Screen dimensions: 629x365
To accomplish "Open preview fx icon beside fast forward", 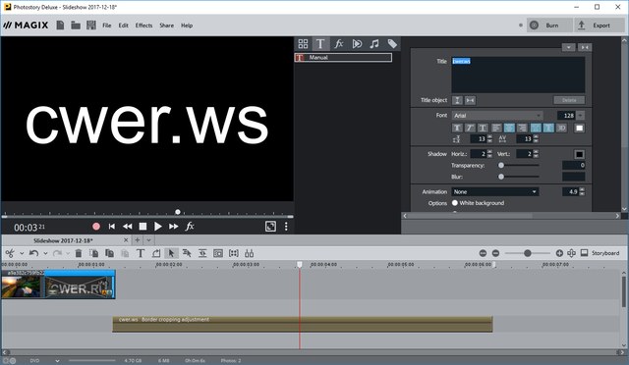I will pyautogui.click(x=190, y=227).
